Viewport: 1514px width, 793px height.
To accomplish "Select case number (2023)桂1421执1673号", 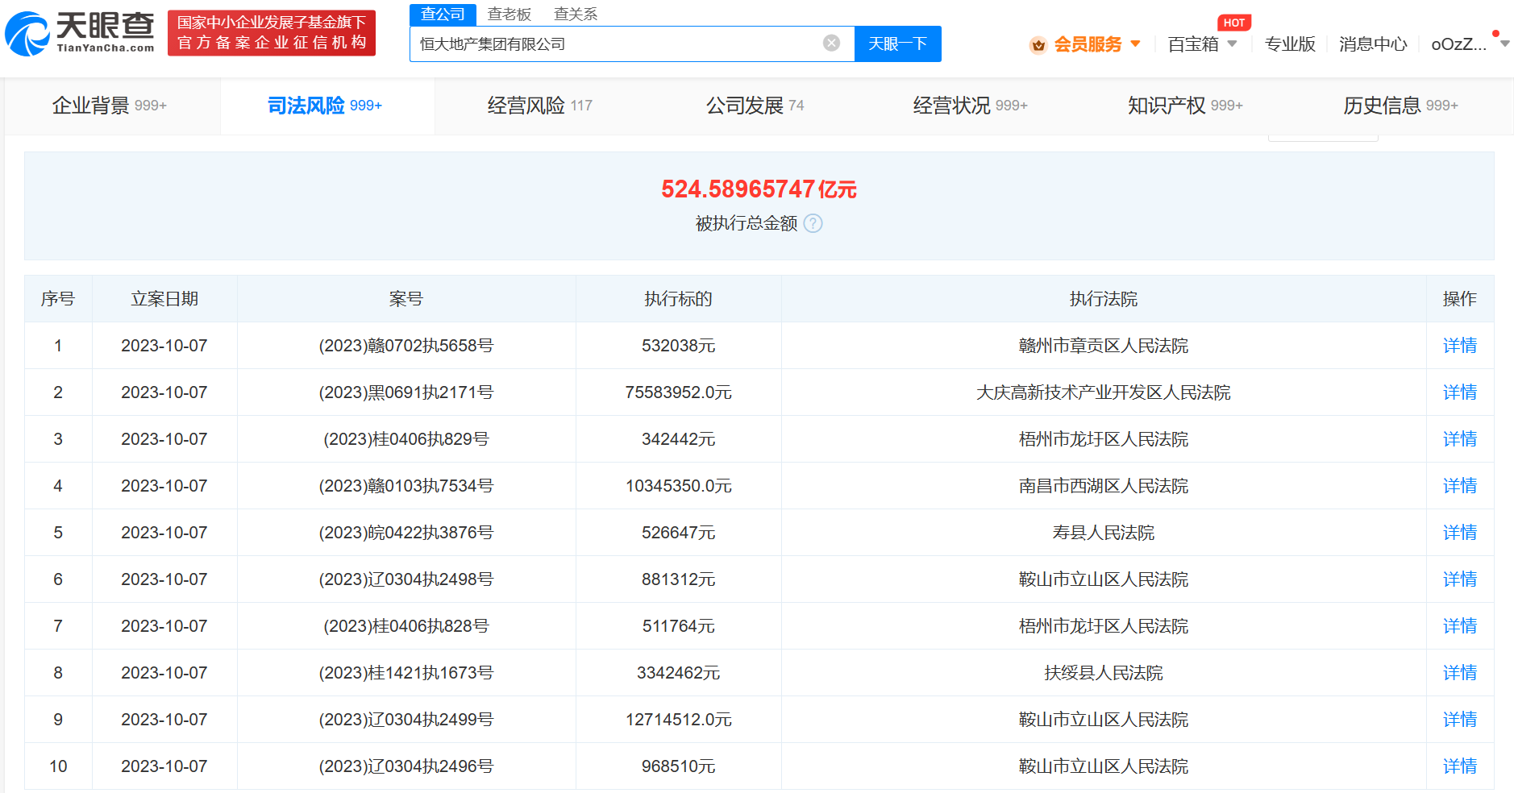I will coord(406,673).
